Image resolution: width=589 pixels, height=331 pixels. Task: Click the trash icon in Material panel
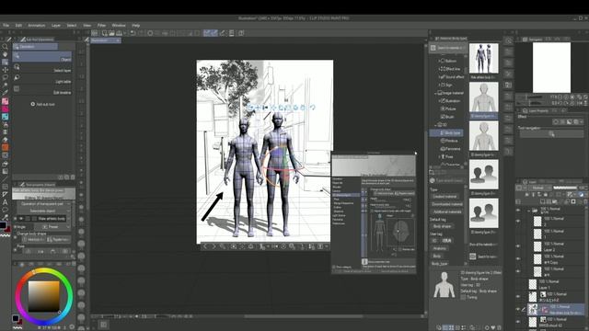[499, 327]
